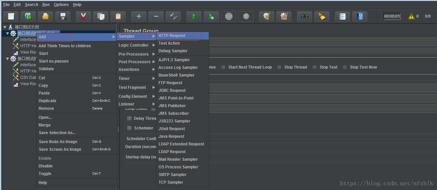Expand the Assertions submenu
The width and height of the screenshot is (437, 190).
click(x=137, y=70)
